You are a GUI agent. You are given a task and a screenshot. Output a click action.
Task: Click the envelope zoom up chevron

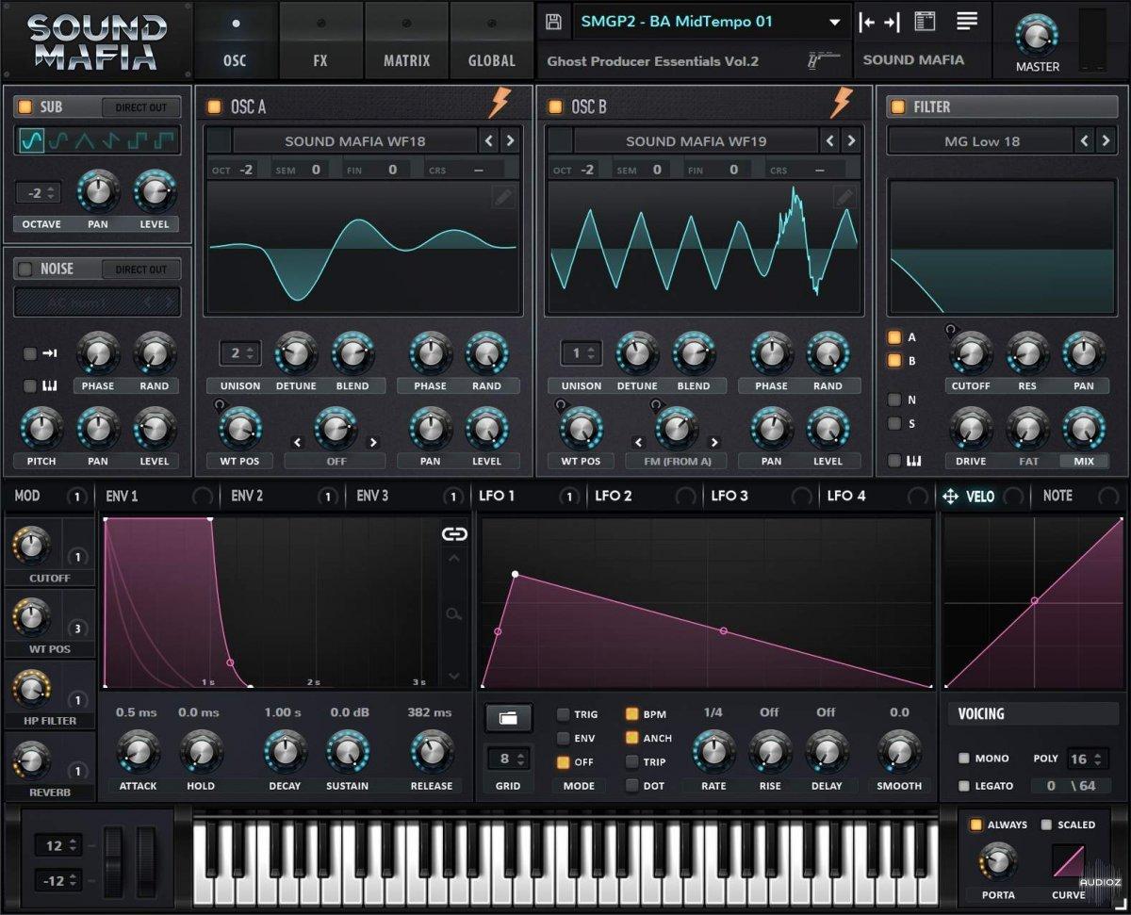coord(454,558)
